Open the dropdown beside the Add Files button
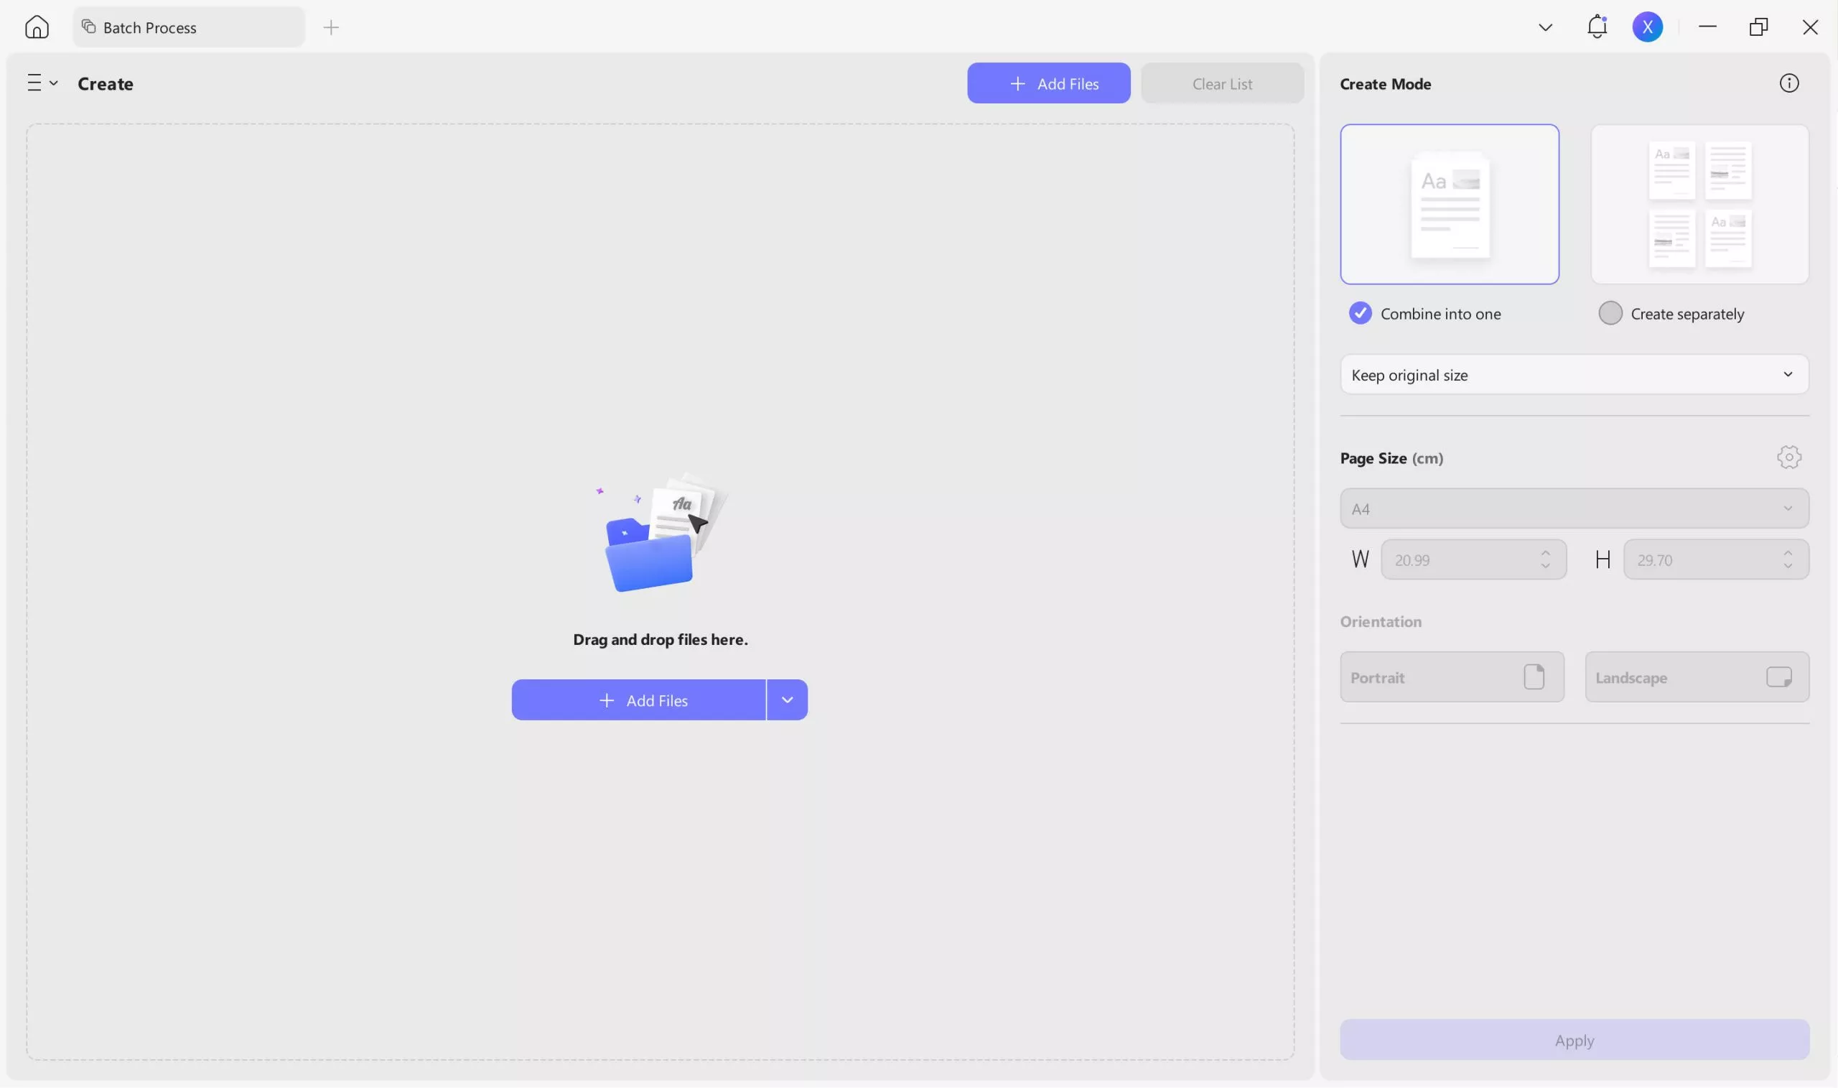This screenshot has width=1838, height=1088. click(787, 699)
